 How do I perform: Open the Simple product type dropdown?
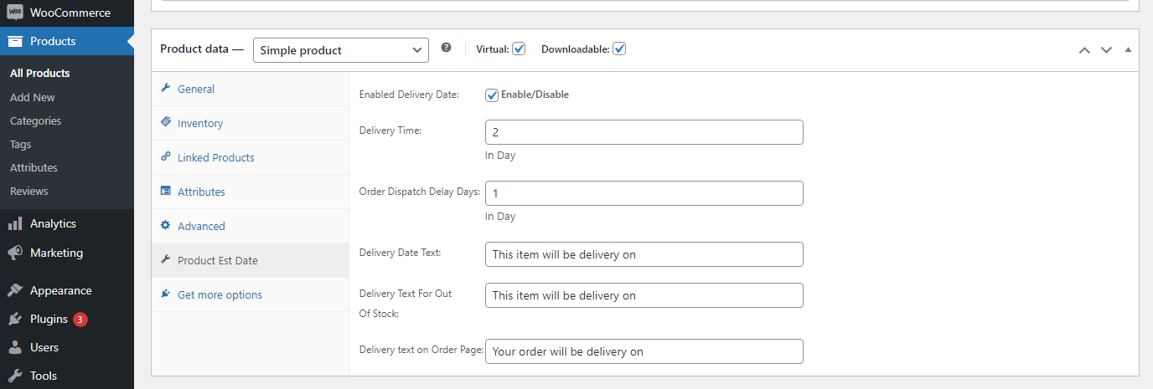(x=340, y=50)
